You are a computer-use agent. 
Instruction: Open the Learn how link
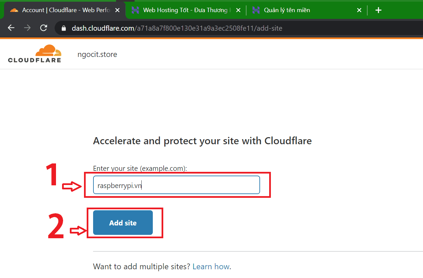click(211, 267)
